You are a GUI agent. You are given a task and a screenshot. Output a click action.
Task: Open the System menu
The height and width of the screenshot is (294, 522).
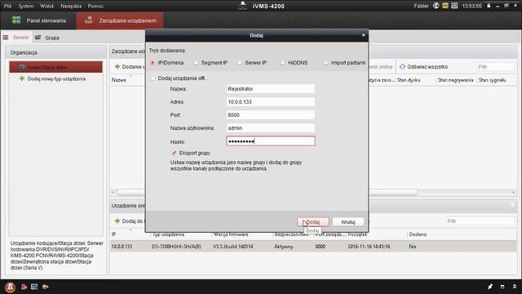pos(26,6)
